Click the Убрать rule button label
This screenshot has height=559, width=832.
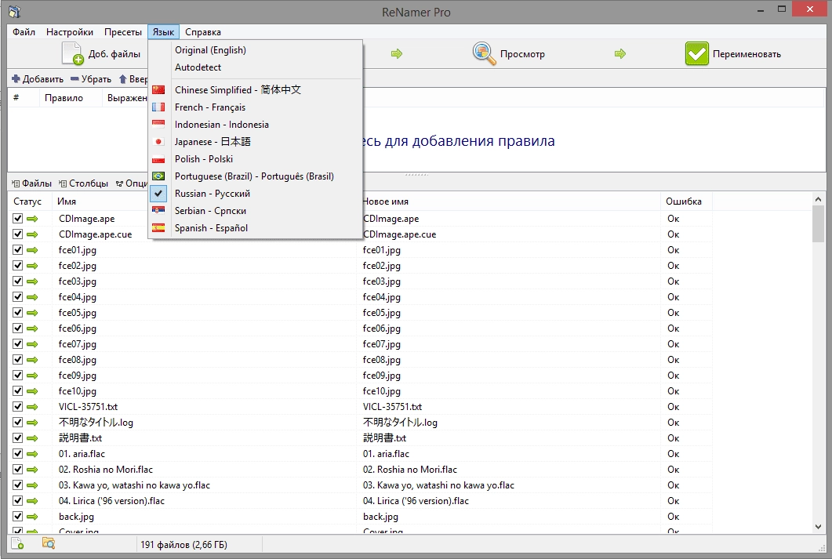click(x=96, y=79)
